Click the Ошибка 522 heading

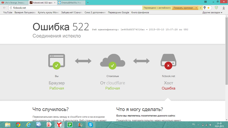pyautogui.click(x=61, y=27)
